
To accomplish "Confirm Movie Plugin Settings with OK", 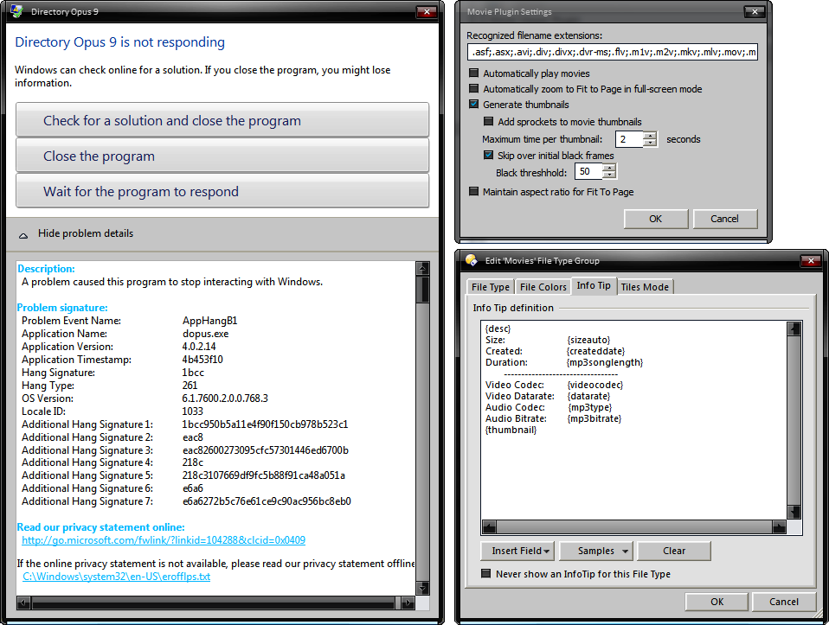I will click(656, 219).
